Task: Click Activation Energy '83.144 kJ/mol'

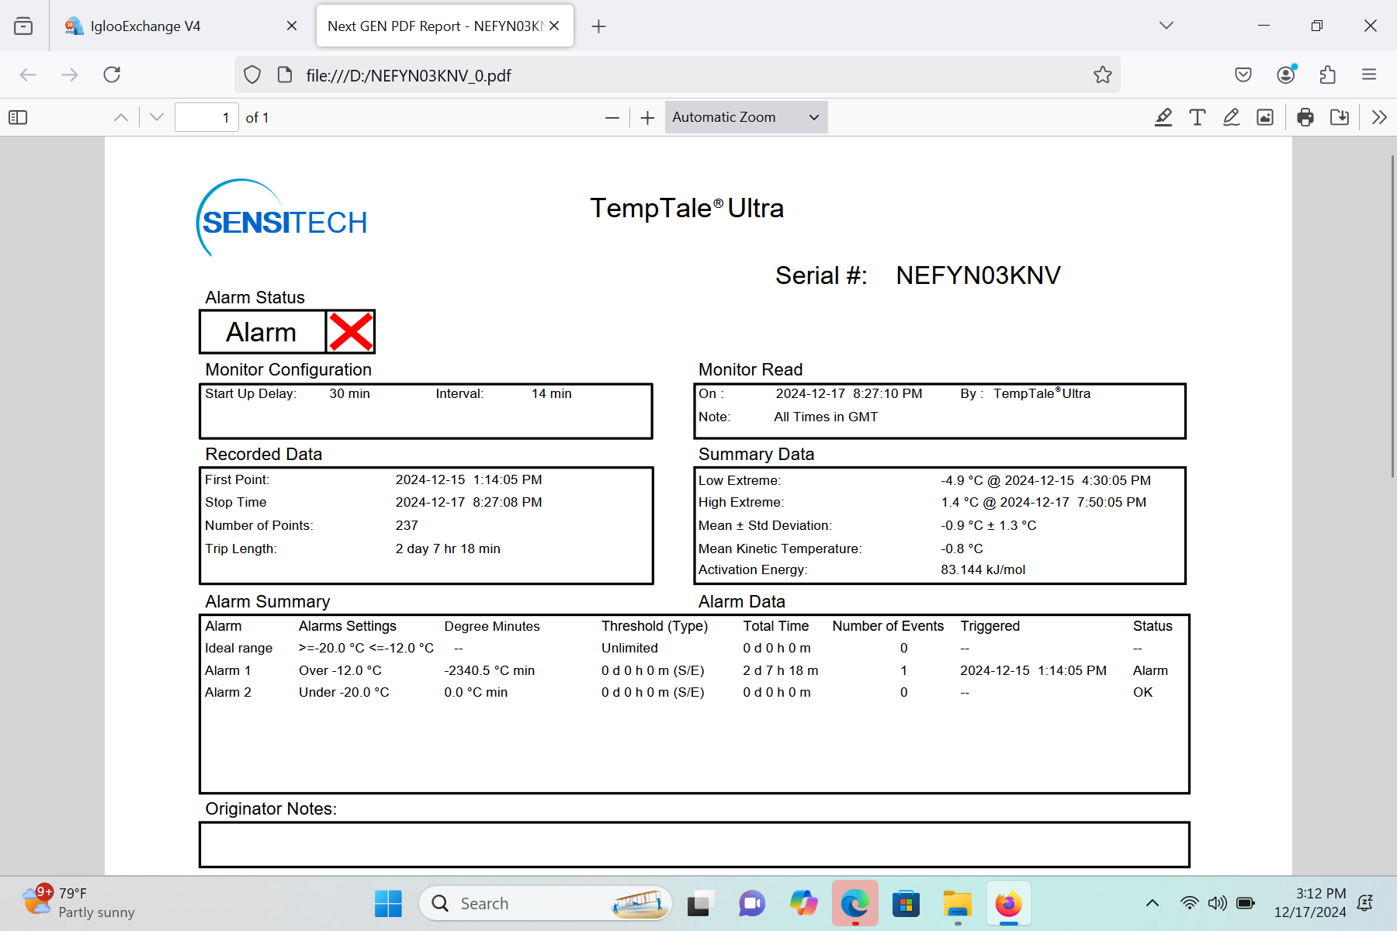Action: 983,569
